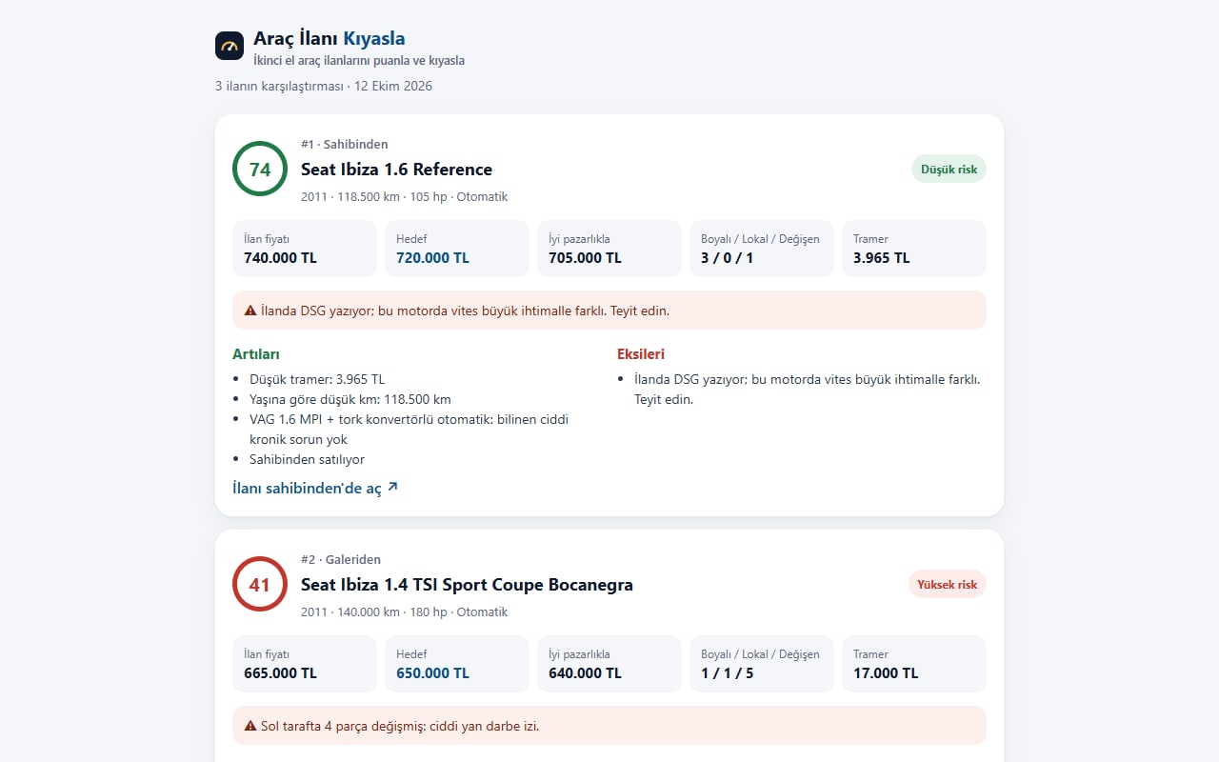Click the "Artıları" heading

tap(255, 354)
